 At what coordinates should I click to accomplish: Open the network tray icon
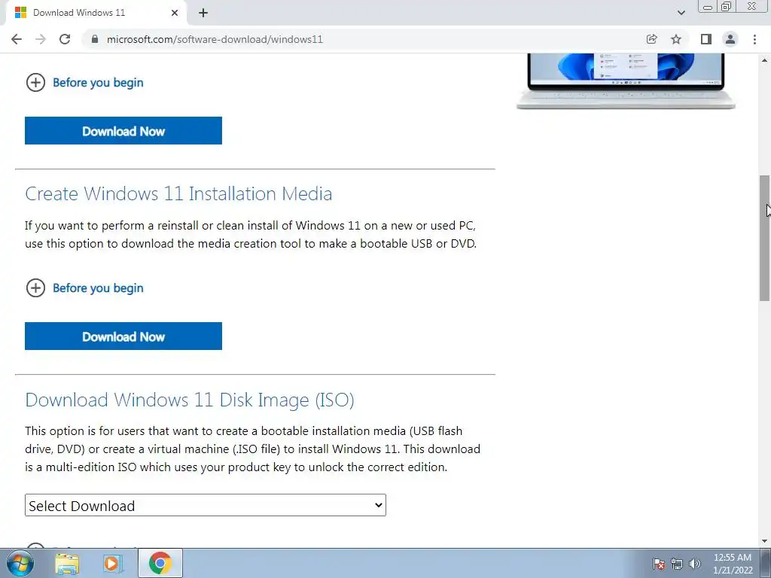tap(677, 564)
